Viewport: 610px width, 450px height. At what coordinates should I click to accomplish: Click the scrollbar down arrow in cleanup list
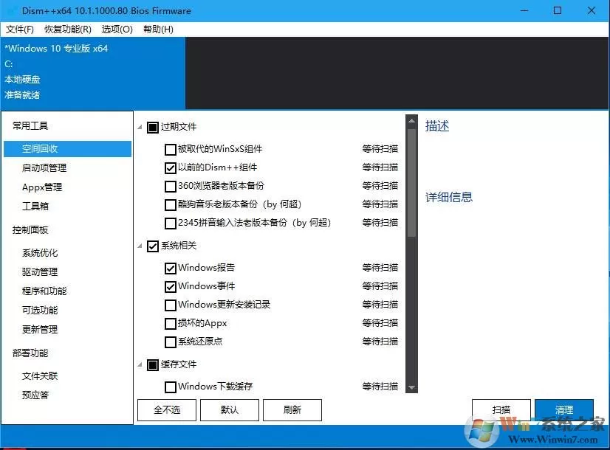(411, 387)
